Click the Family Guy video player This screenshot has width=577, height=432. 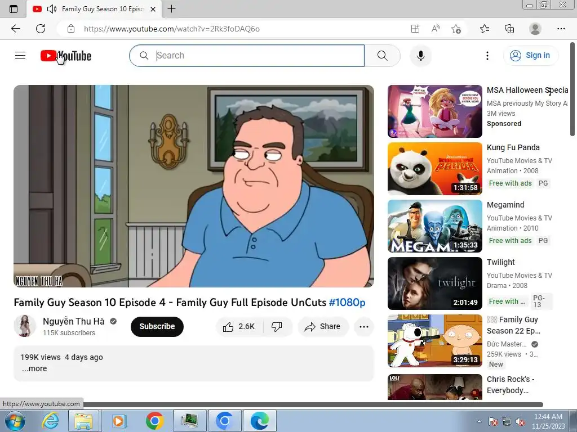194,186
